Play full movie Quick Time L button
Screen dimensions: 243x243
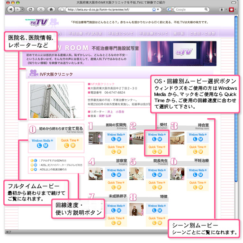tap(66, 146)
